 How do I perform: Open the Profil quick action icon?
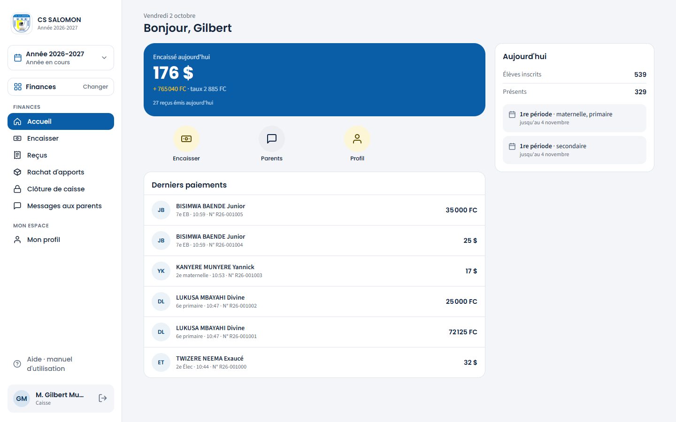pos(357,139)
